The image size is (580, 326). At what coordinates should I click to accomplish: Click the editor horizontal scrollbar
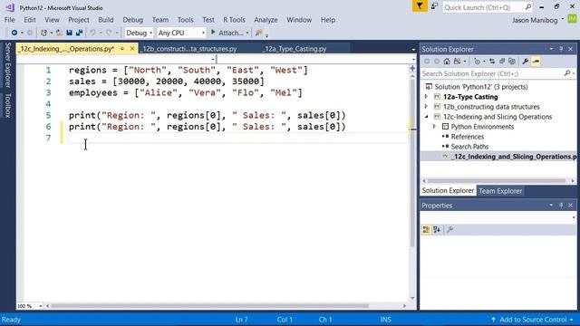[209, 306]
